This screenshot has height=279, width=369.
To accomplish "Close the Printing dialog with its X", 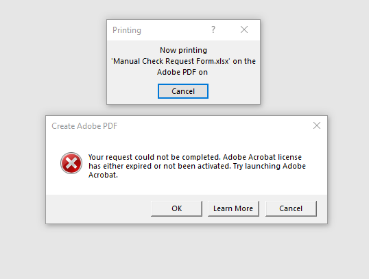I will click(x=244, y=29).
